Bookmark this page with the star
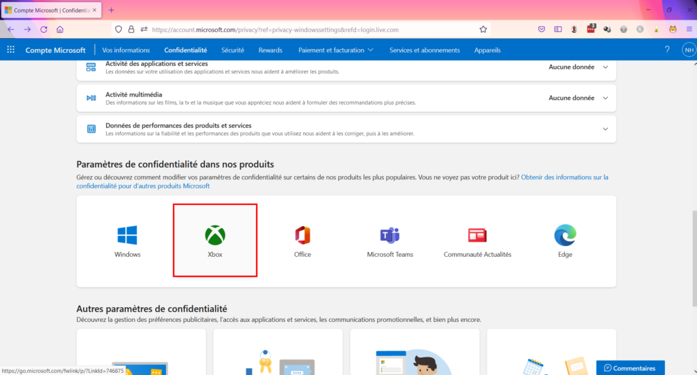 click(x=483, y=29)
